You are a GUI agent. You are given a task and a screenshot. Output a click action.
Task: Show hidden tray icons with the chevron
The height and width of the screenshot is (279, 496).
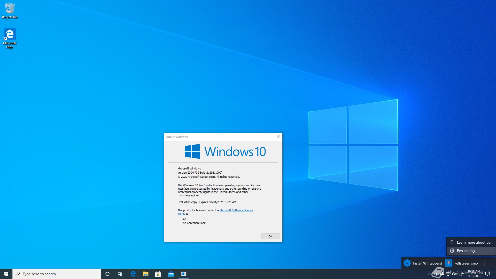point(429,274)
